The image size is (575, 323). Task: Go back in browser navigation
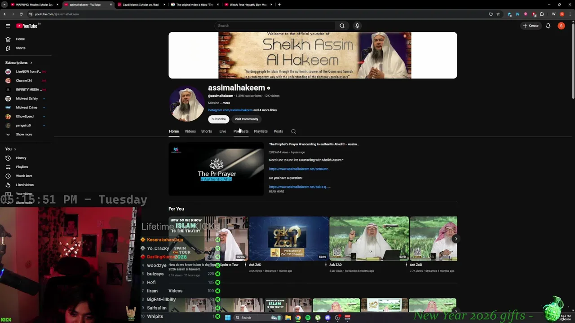point(5,14)
